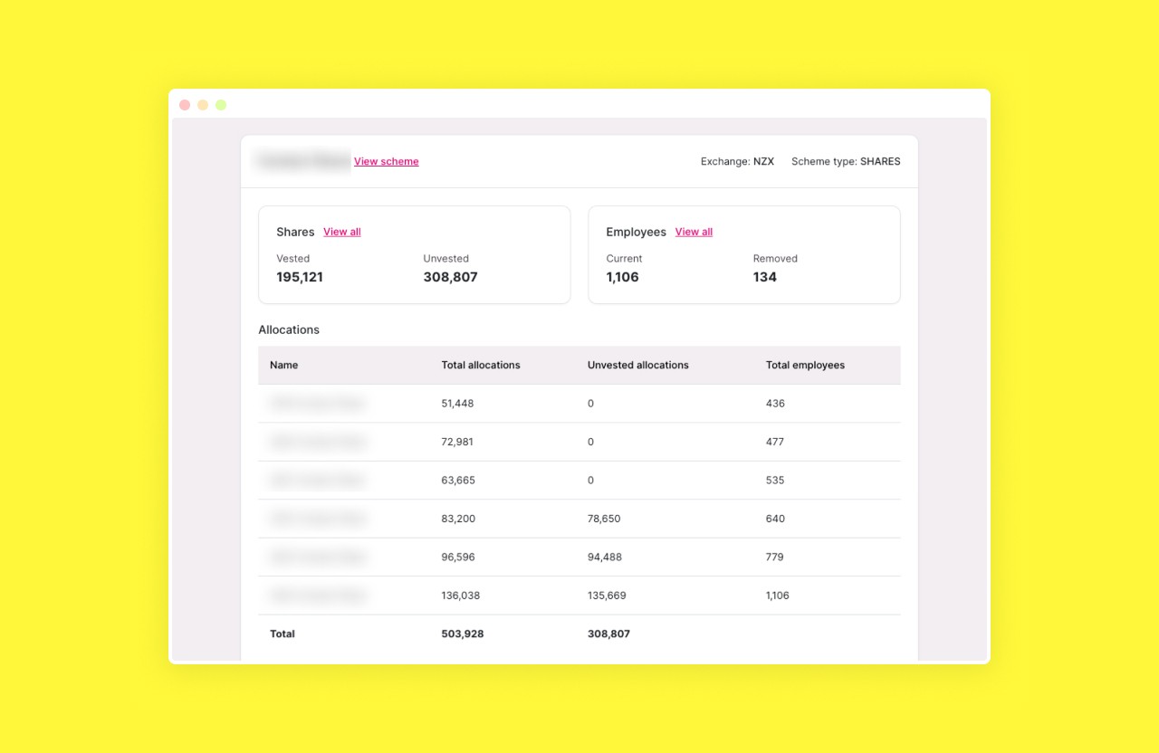Screen dimensions: 1159x753
Task: Select total allocations cell 72,981
Action: coord(457,442)
